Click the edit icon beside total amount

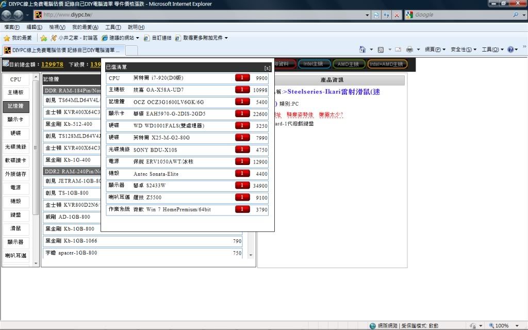tap(5, 63)
